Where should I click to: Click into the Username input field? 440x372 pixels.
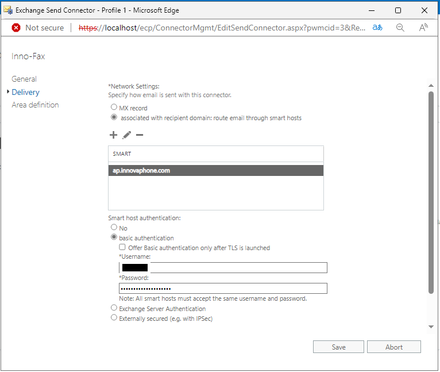pyautogui.click(x=223, y=267)
